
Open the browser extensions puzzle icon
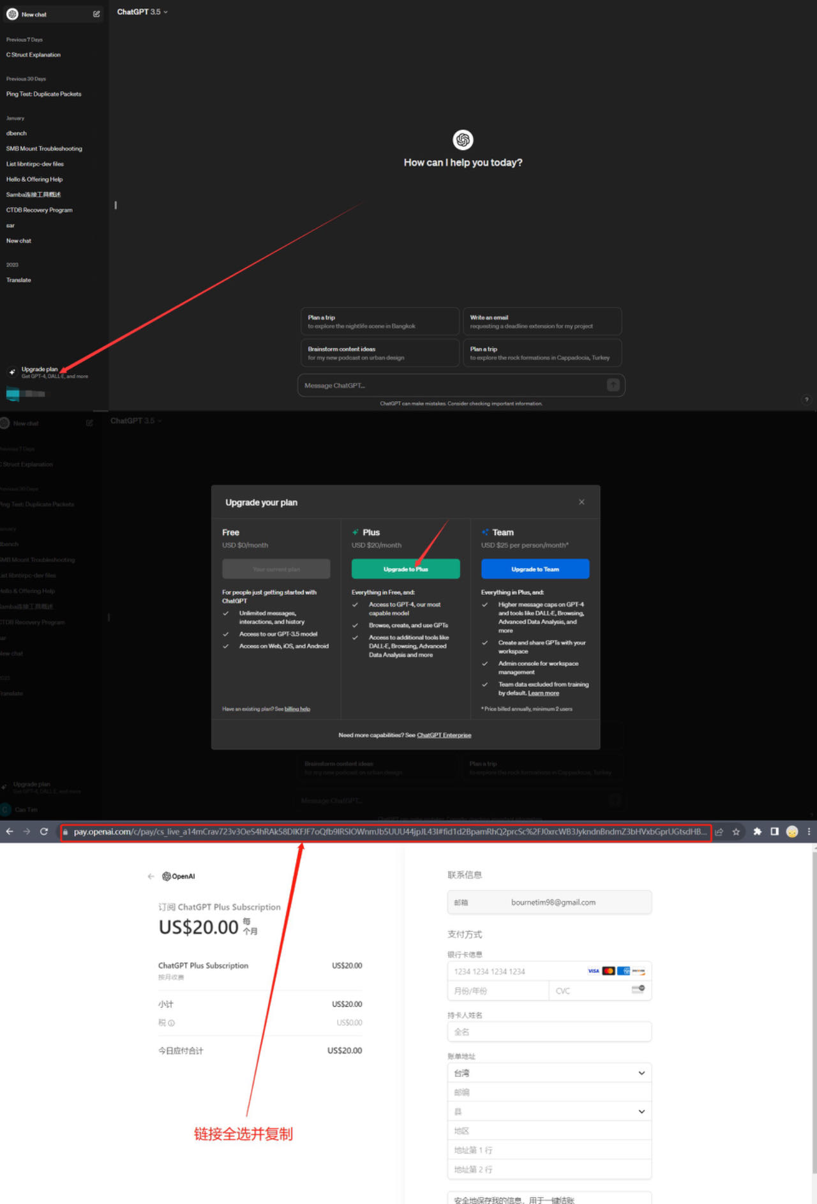coord(757,832)
